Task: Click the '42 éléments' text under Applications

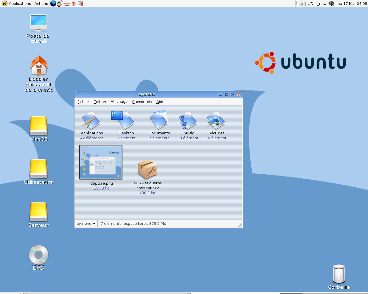Action: point(92,138)
